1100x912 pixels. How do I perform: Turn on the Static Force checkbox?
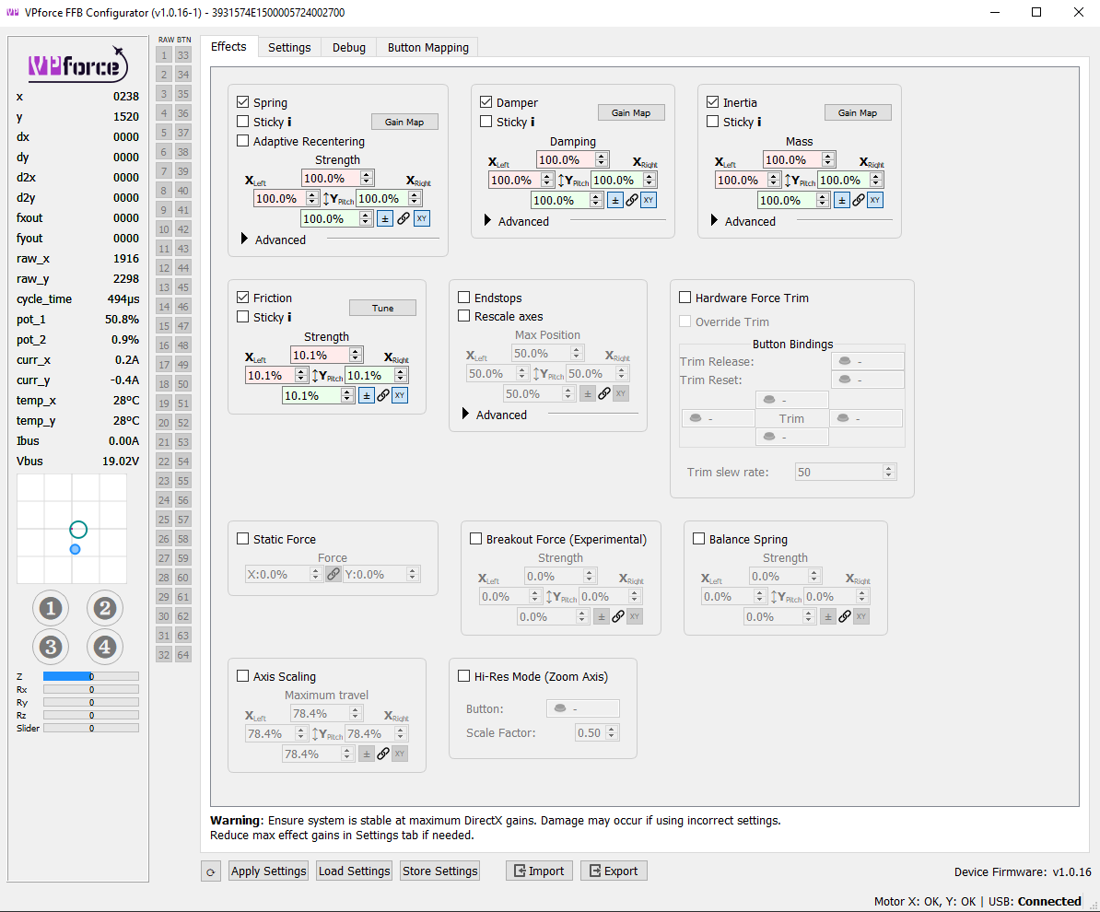[242, 539]
